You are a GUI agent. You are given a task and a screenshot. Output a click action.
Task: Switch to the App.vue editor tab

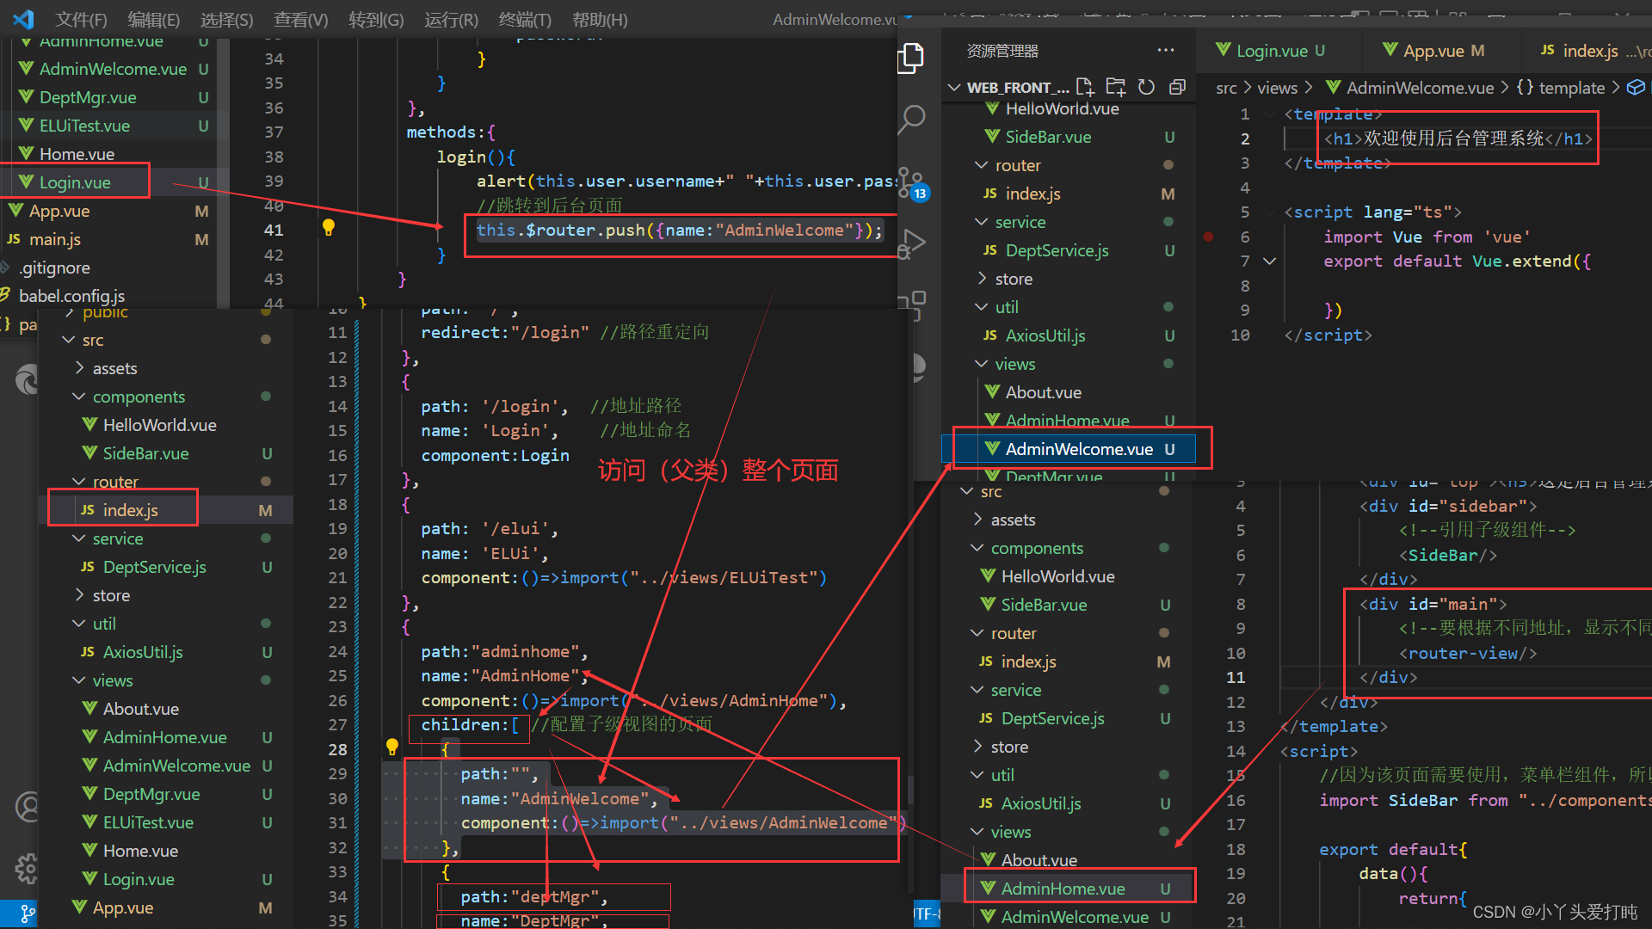(1436, 51)
